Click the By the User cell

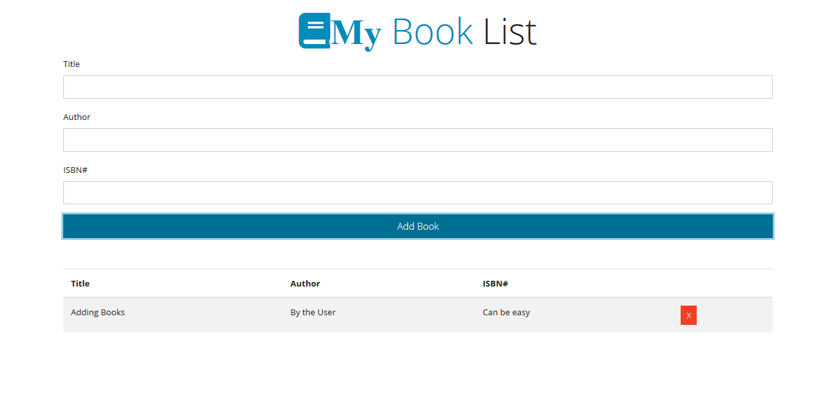[313, 312]
